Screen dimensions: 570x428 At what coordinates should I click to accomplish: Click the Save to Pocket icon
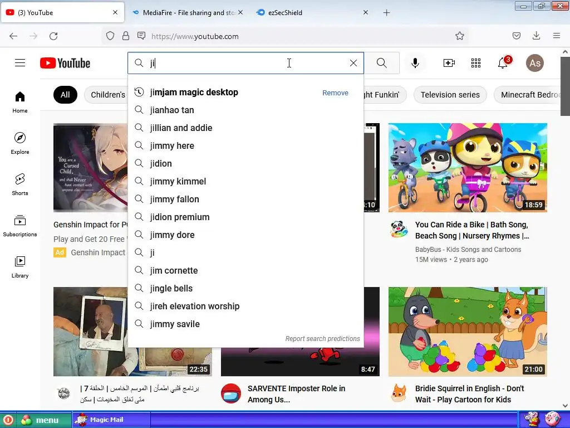click(x=516, y=36)
